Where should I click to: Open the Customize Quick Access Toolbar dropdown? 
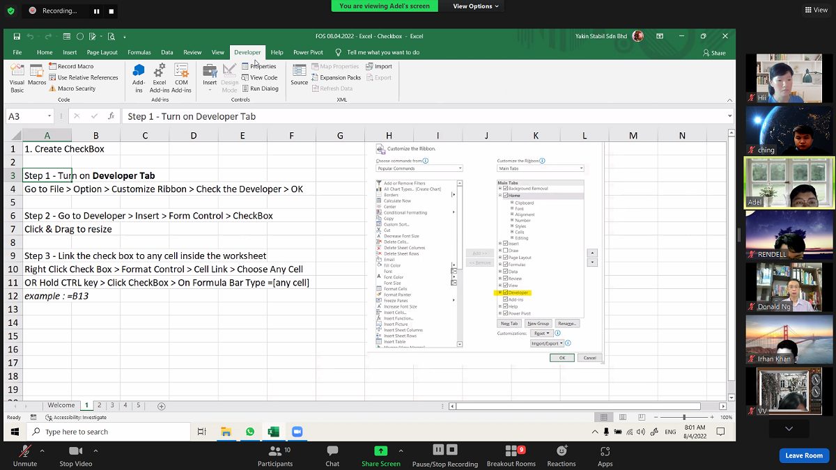click(125, 36)
